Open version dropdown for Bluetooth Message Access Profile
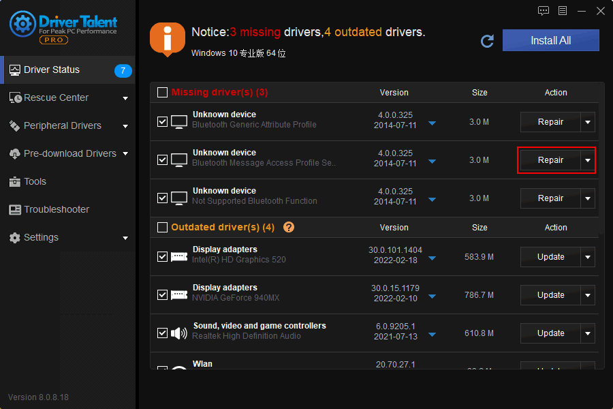The width and height of the screenshot is (613, 409). [x=432, y=162]
